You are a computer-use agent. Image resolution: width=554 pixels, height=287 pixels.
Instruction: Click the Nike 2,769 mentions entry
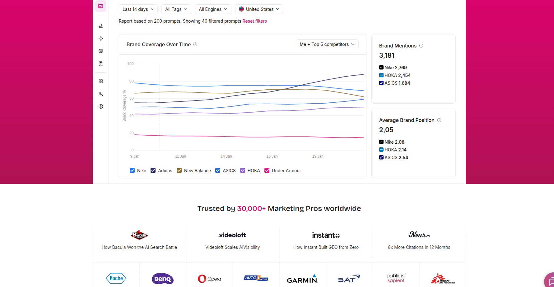pos(393,67)
